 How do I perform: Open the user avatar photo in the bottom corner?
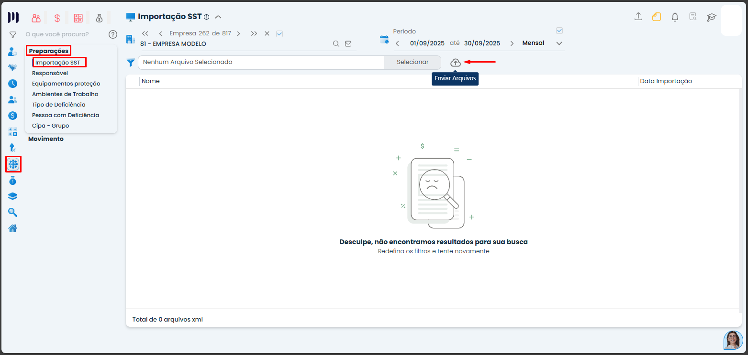tap(733, 340)
